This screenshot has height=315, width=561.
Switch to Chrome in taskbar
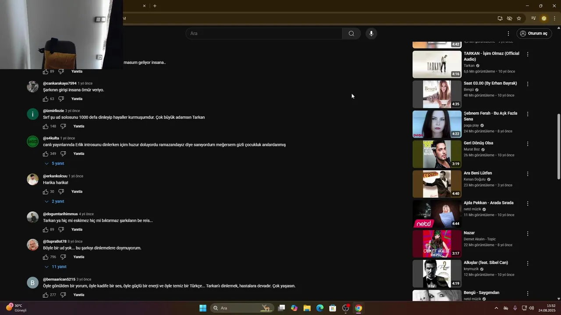359,308
